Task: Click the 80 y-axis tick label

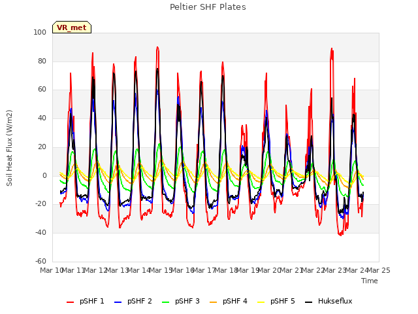Action: pyautogui.click(x=42, y=61)
